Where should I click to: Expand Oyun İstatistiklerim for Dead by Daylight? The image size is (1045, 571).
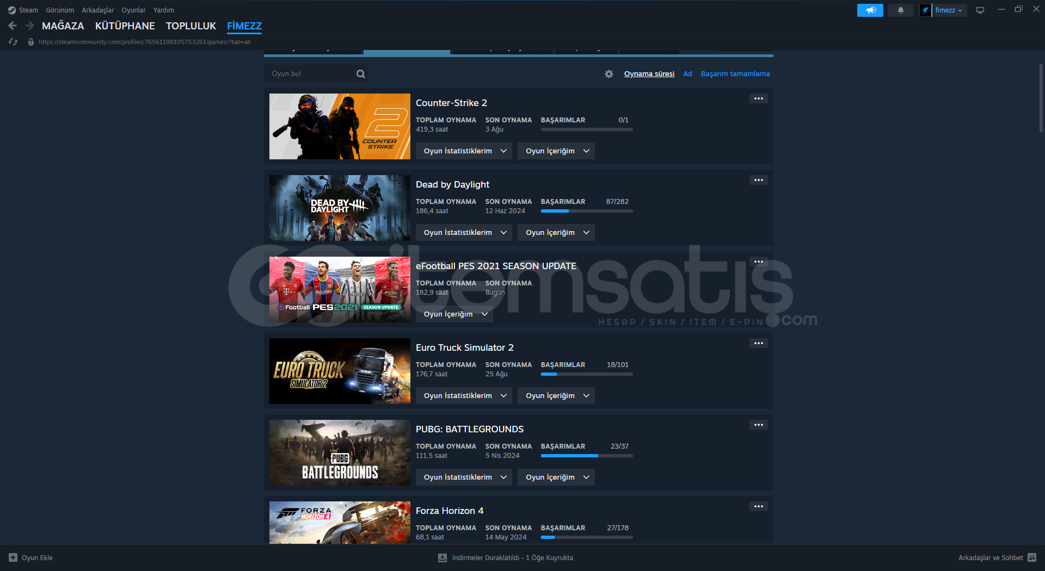click(x=464, y=233)
